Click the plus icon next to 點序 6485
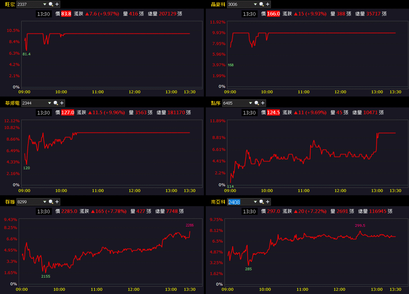The image size is (409, 294). pyautogui.click(x=263, y=103)
